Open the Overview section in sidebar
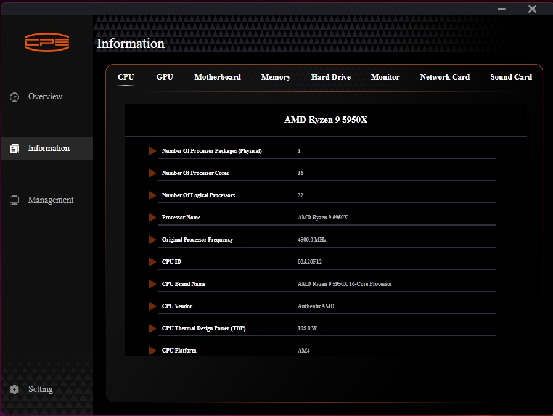This screenshot has width=553, height=416. (x=45, y=97)
